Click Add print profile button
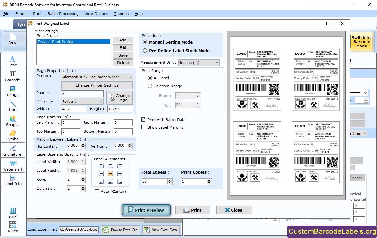The image size is (377, 238). pyautogui.click(x=123, y=40)
